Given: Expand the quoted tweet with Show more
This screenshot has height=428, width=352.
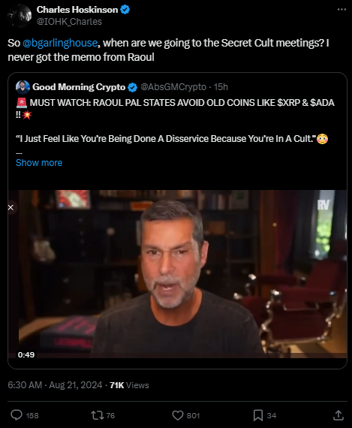Looking at the screenshot, I should (39, 163).
